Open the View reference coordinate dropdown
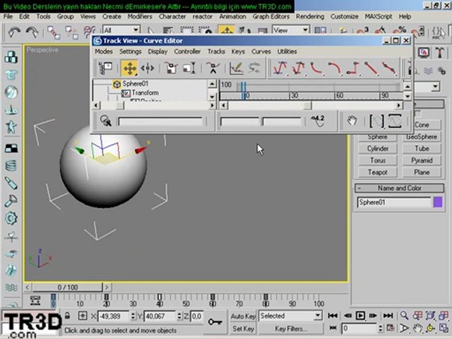 291,30
